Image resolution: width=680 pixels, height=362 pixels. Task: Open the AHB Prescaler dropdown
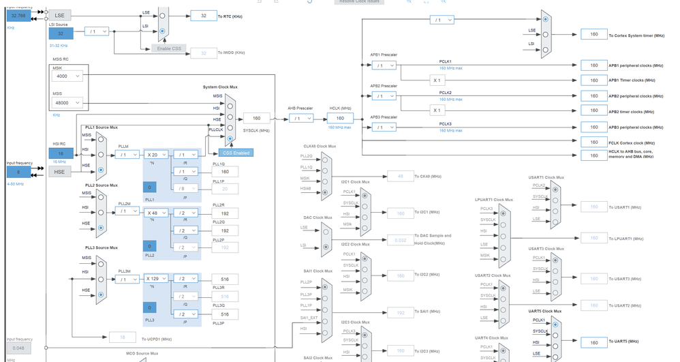coord(301,119)
